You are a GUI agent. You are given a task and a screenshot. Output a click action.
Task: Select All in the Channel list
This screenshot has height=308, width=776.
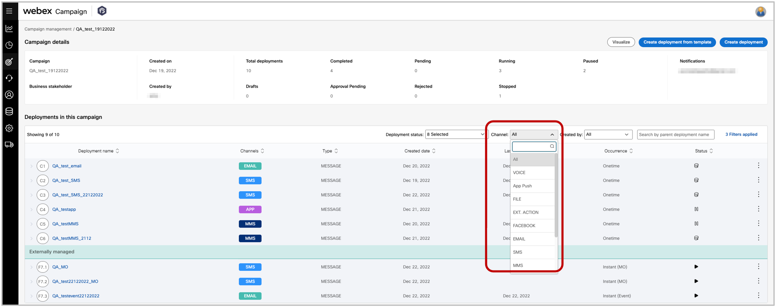click(x=533, y=159)
